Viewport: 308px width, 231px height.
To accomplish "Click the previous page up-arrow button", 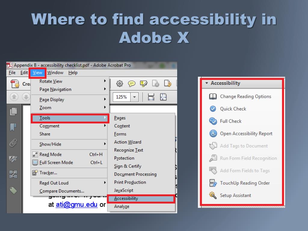I will coord(14,97).
